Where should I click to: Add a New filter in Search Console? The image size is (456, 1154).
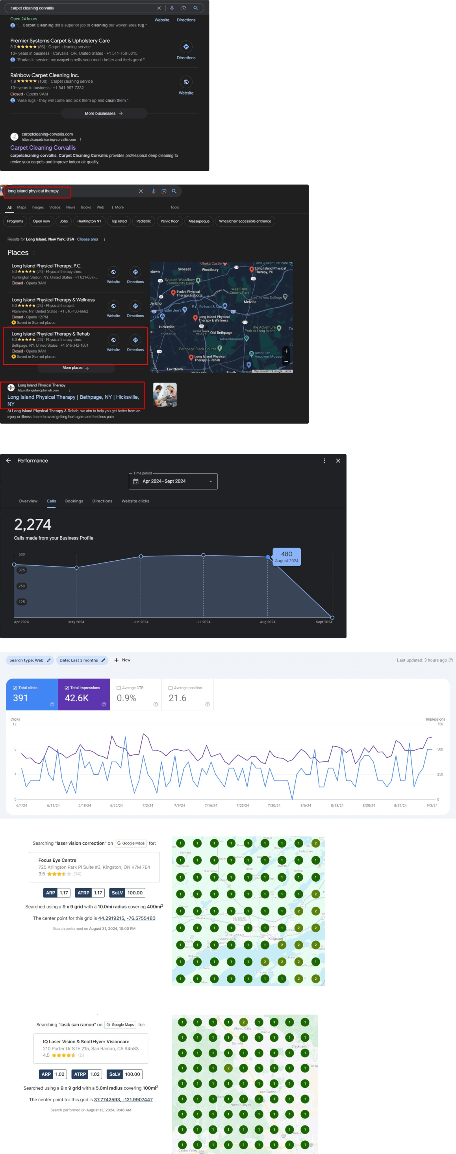(122, 660)
